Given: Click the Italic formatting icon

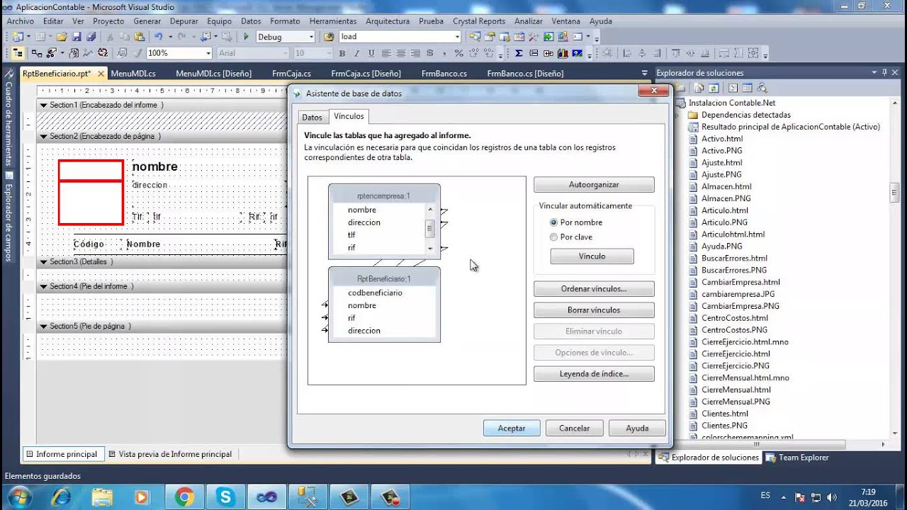Looking at the screenshot, I should (356, 53).
